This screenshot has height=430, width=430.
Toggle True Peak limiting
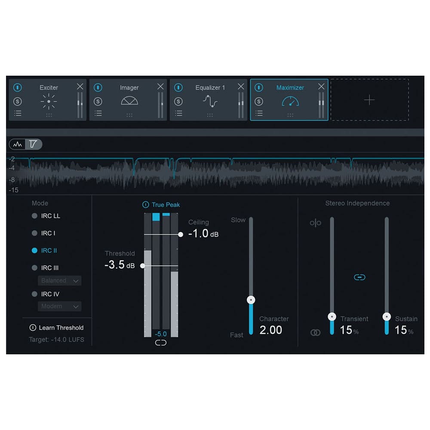click(161, 205)
